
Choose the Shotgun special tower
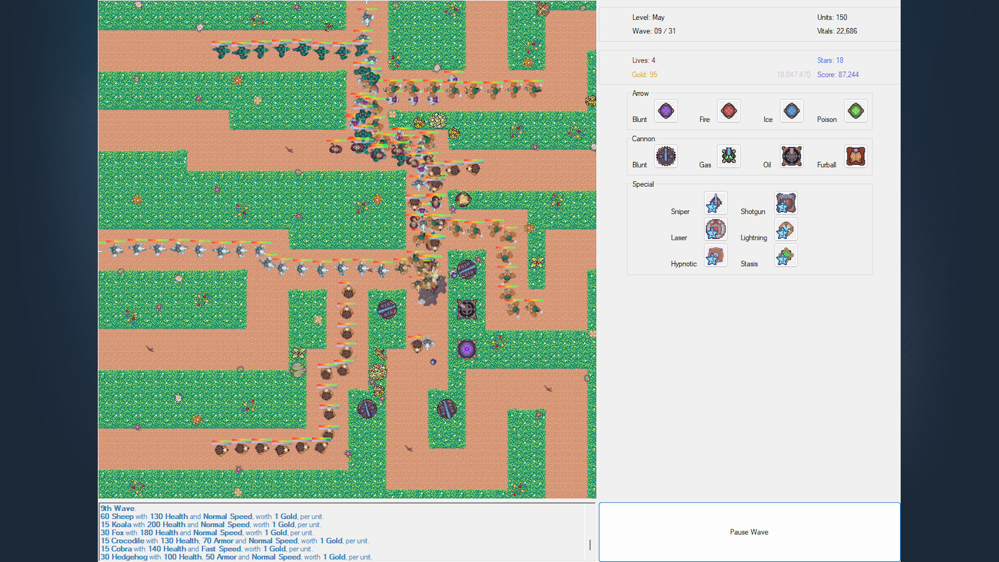tap(786, 203)
